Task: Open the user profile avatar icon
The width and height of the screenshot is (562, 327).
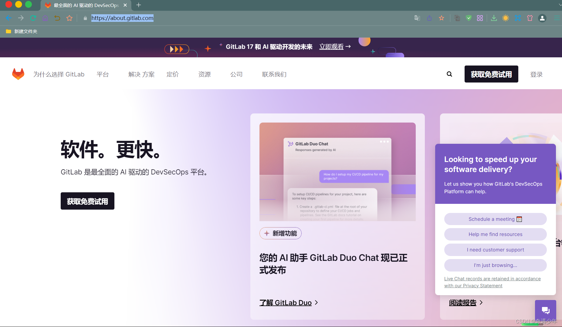Action: point(542,18)
